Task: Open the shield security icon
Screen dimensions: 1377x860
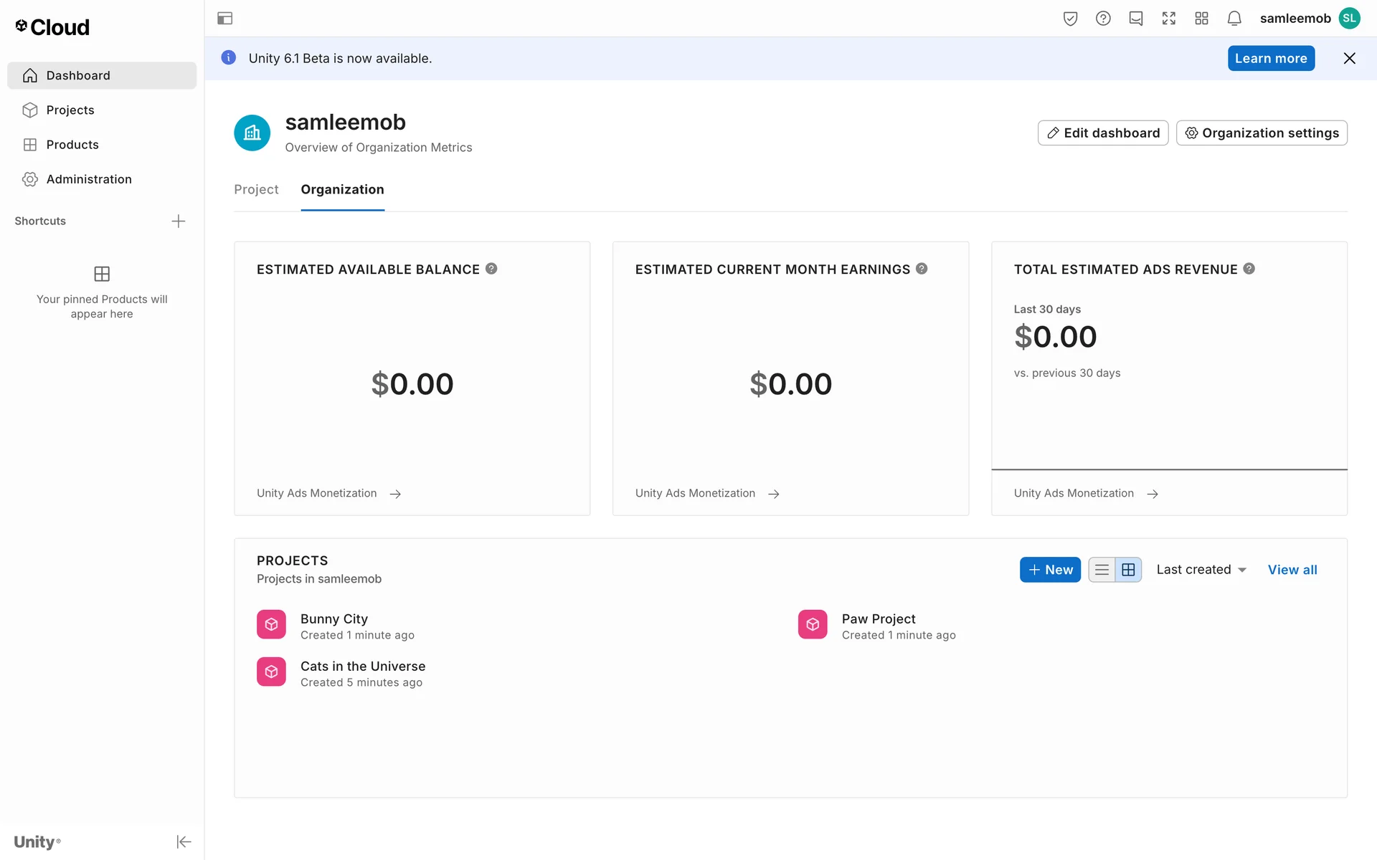Action: (1070, 19)
